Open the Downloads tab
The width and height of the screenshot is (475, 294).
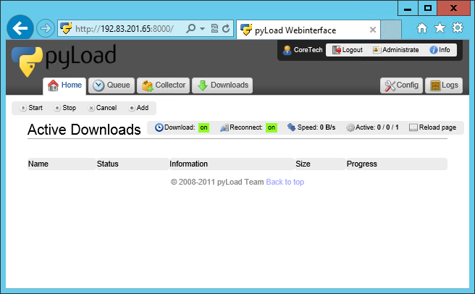[x=222, y=85]
